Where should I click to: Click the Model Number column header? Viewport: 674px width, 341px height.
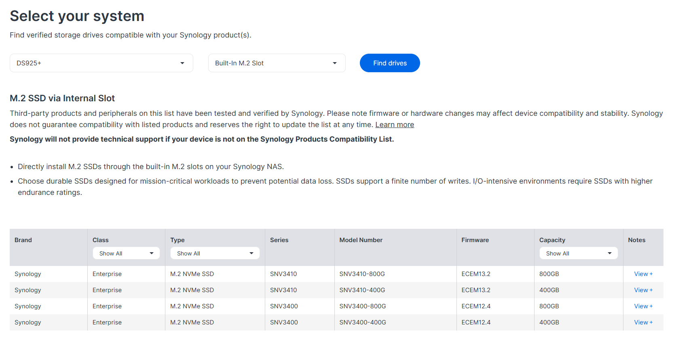tap(361, 240)
